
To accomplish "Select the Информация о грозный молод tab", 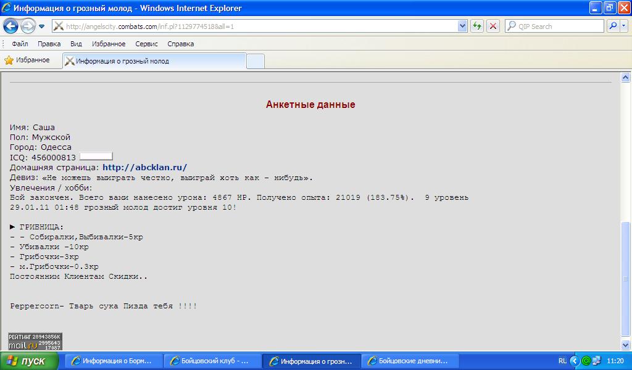I will [154, 61].
